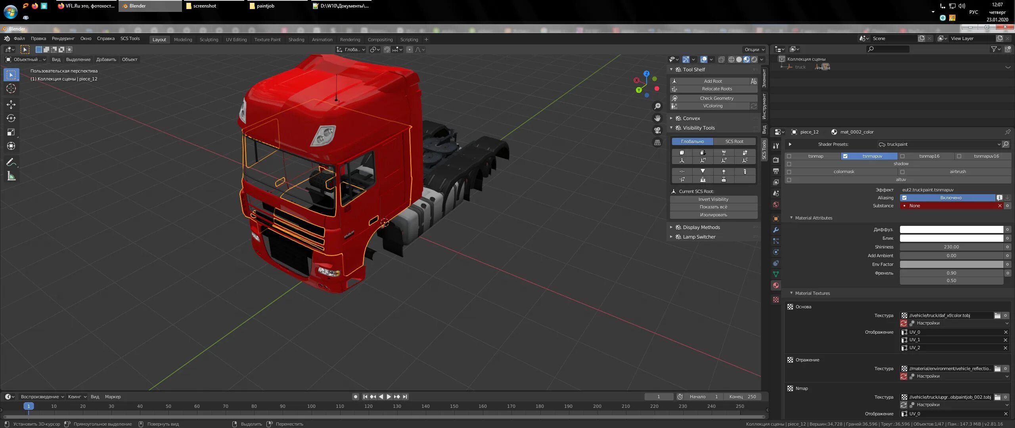
Task: Expand the Display Methods panel
Action: (x=671, y=227)
